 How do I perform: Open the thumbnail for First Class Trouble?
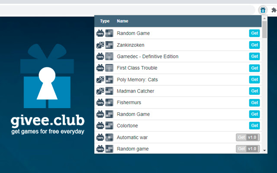[x=109, y=68]
